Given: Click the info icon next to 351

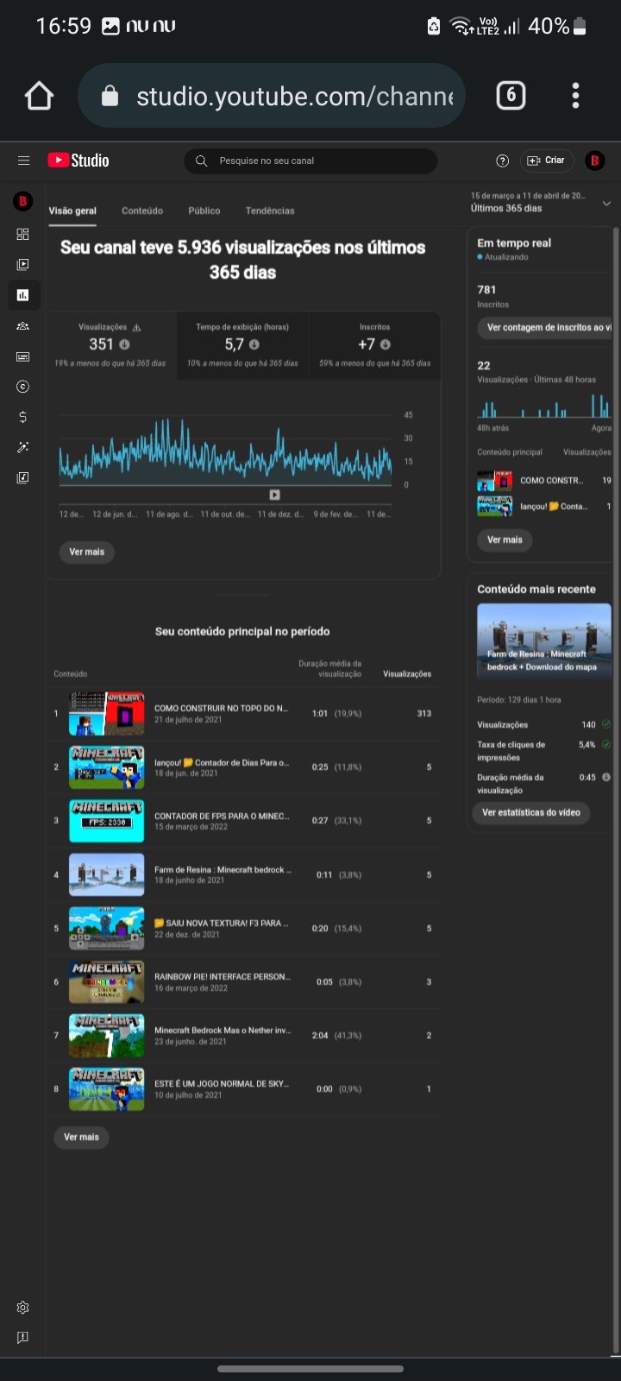Looking at the screenshot, I should (x=124, y=344).
